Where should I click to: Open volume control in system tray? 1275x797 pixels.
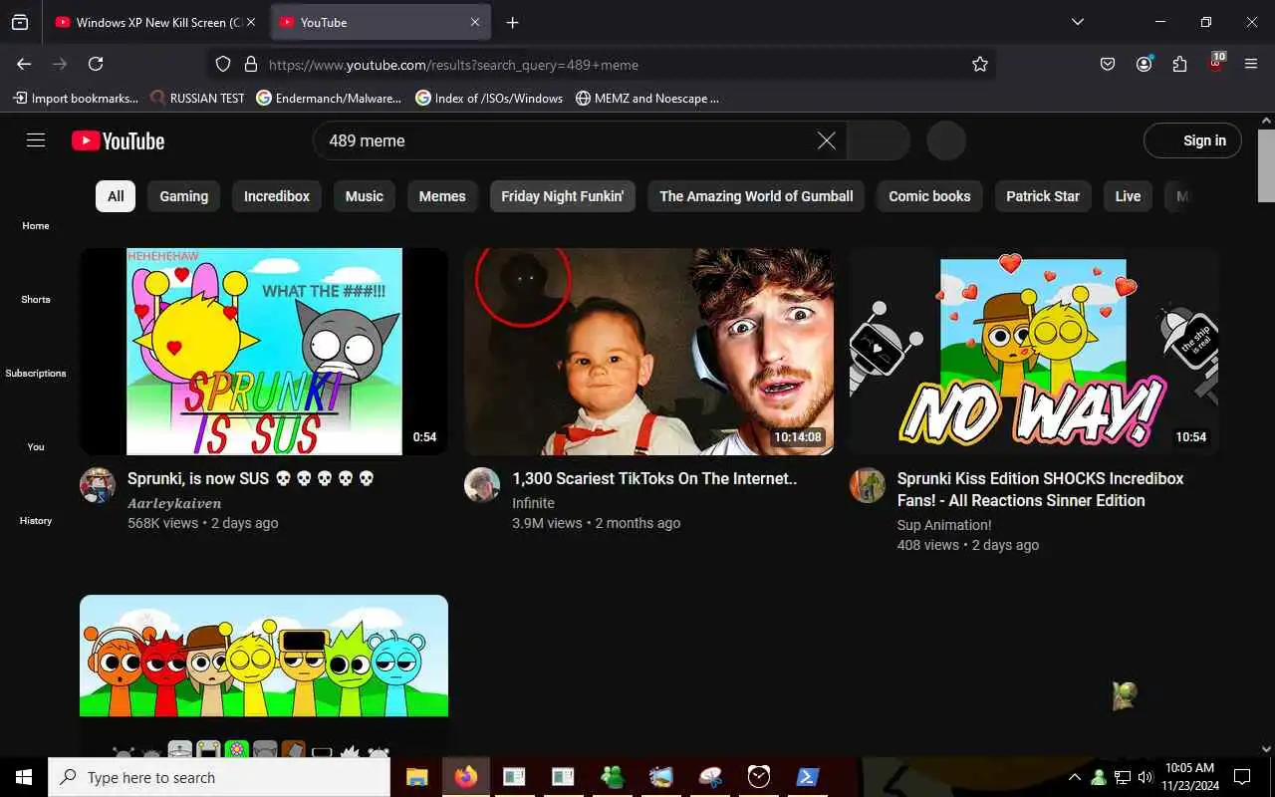pos(1146,777)
